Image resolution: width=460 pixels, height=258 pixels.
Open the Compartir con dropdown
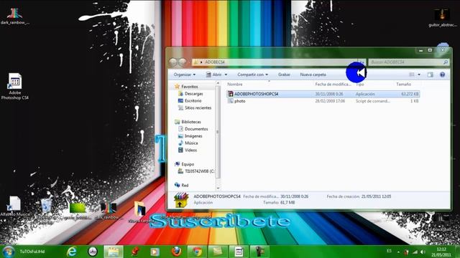tap(252, 75)
